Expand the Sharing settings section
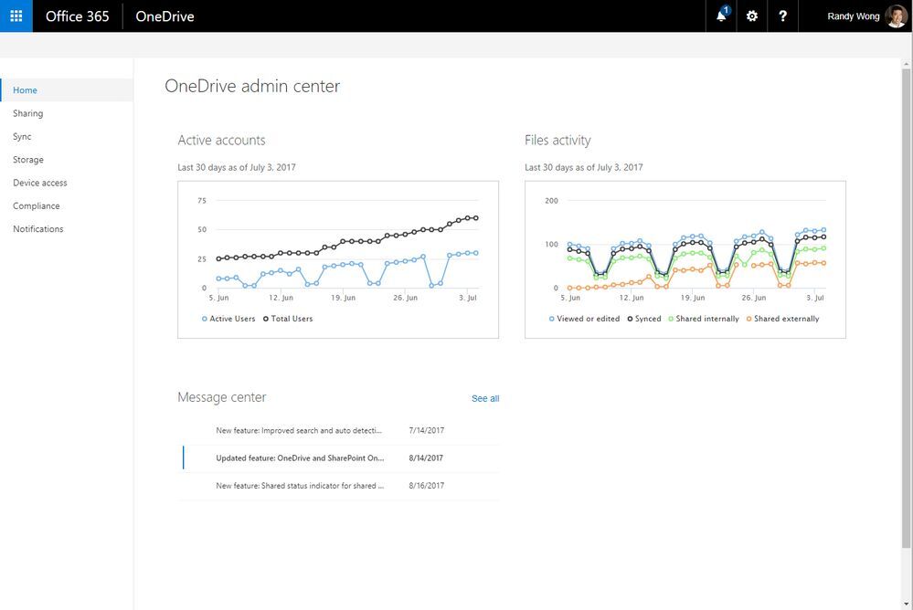The width and height of the screenshot is (913, 610). point(27,112)
